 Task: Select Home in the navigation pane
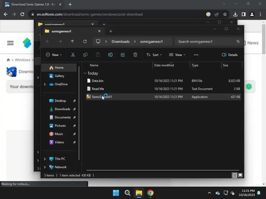point(59,68)
